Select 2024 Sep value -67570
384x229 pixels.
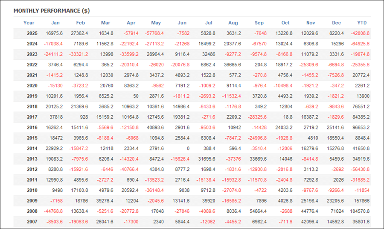[259, 44]
